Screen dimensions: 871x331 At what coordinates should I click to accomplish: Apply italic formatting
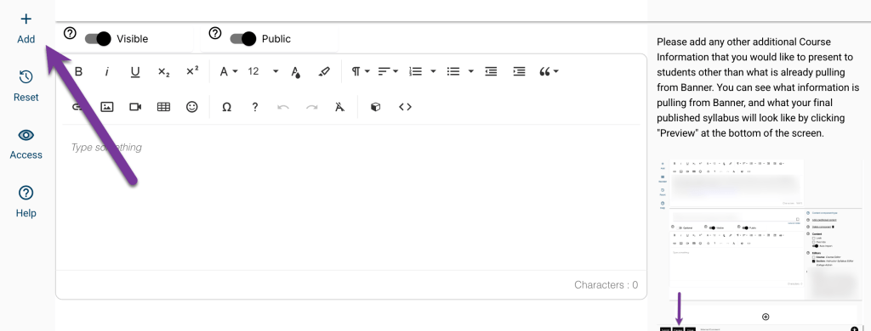pyautogui.click(x=106, y=71)
